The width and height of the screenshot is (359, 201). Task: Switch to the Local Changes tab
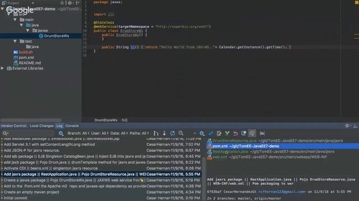tap(42, 126)
